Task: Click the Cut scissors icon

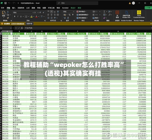Action: tap(8, 12)
